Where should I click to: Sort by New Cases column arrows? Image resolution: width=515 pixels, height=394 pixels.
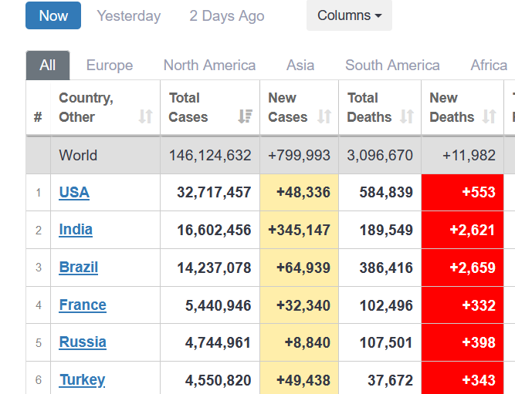[x=324, y=116]
